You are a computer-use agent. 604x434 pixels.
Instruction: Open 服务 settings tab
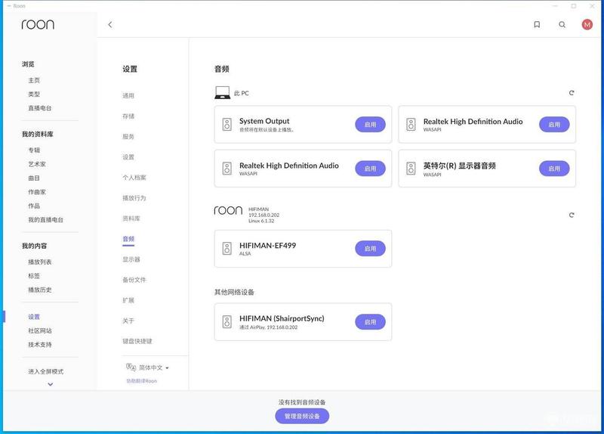pos(128,137)
